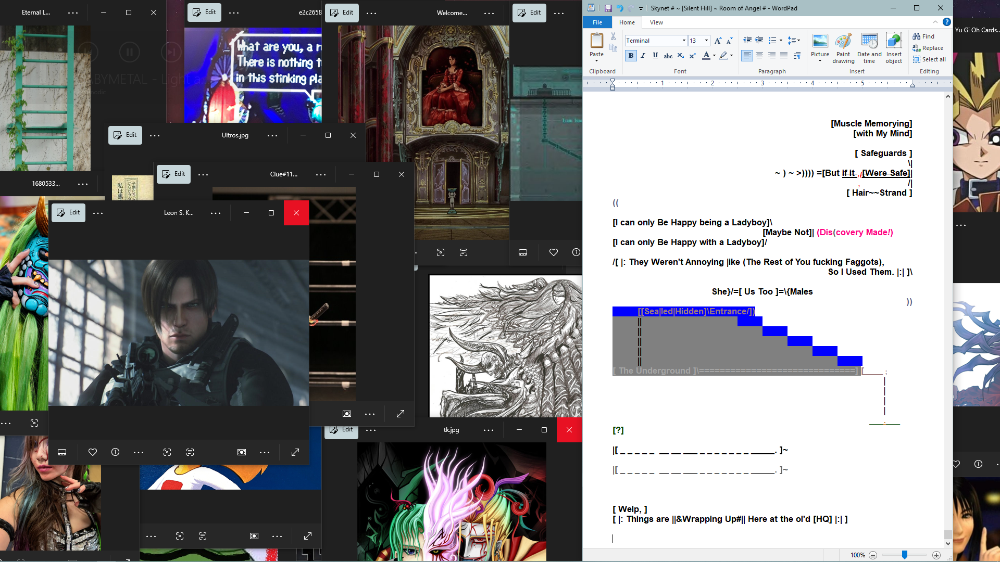The image size is (1000, 562).
Task: Insert a Paint drawing in WordPad
Action: [x=843, y=48]
